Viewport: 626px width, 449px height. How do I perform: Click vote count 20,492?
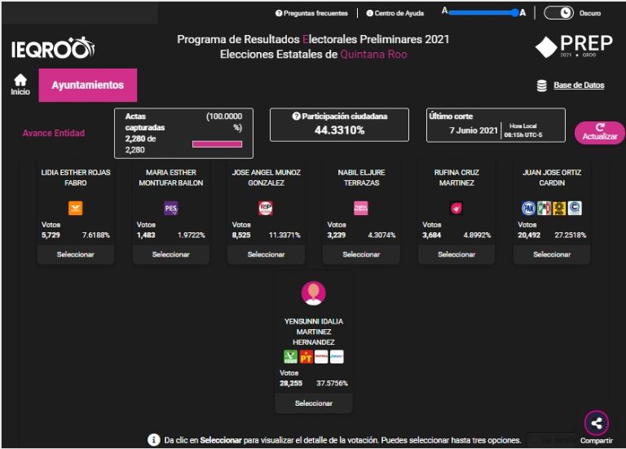[529, 235]
